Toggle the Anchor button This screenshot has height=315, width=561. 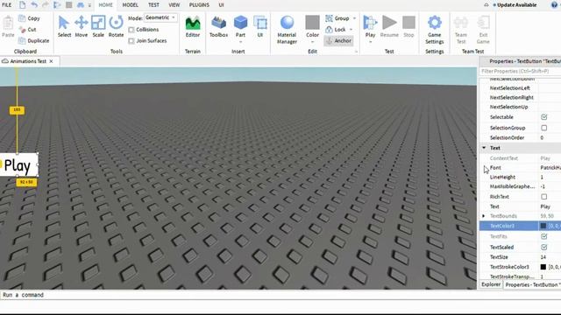click(338, 41)
